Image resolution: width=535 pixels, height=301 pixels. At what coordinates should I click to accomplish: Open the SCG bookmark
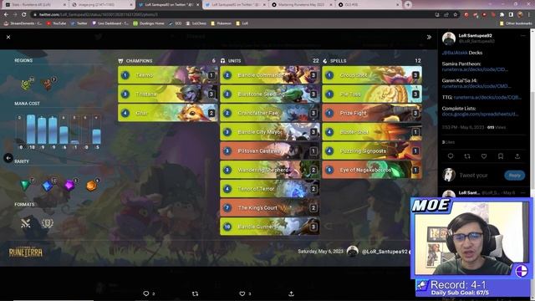(176, 23)
